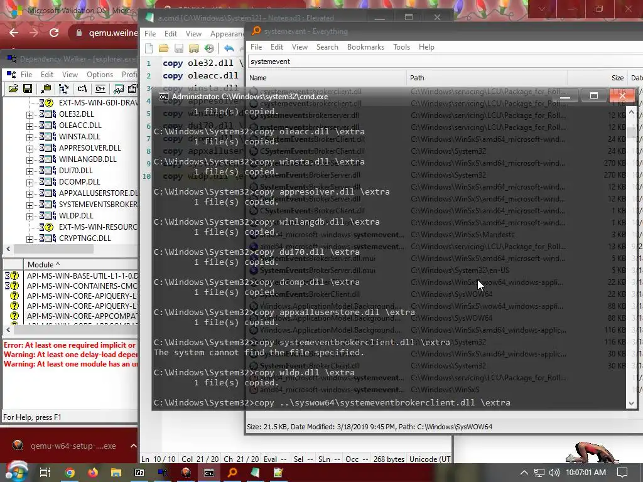The width and height of the screenshot is (643, 482).
Task: Expand OLEACC.DLL tree node
Action: [x=30, y=126]
